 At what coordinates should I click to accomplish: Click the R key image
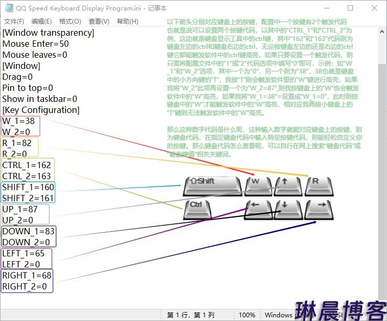(319, 186)
